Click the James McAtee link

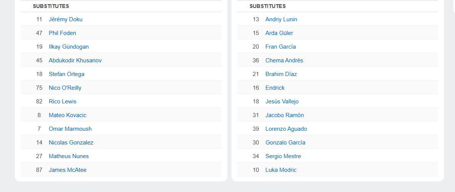[x=68, y=170]
